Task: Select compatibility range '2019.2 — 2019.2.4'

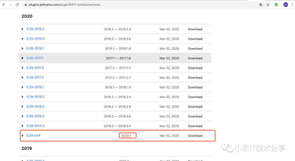Action: click(x=117, y=97)
